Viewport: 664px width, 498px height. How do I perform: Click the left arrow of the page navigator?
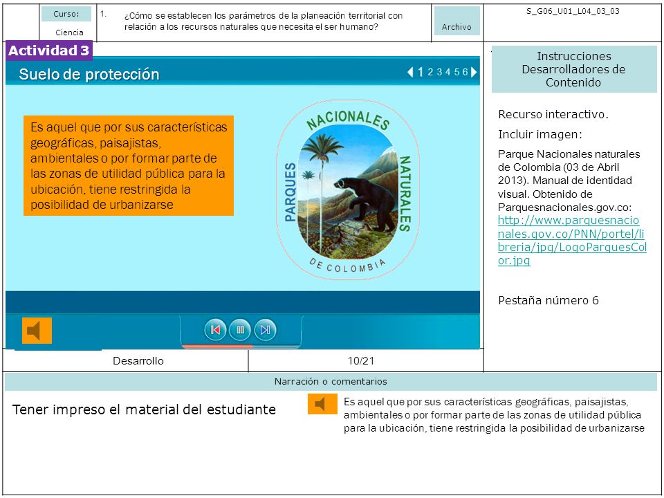tap(410, 72)
